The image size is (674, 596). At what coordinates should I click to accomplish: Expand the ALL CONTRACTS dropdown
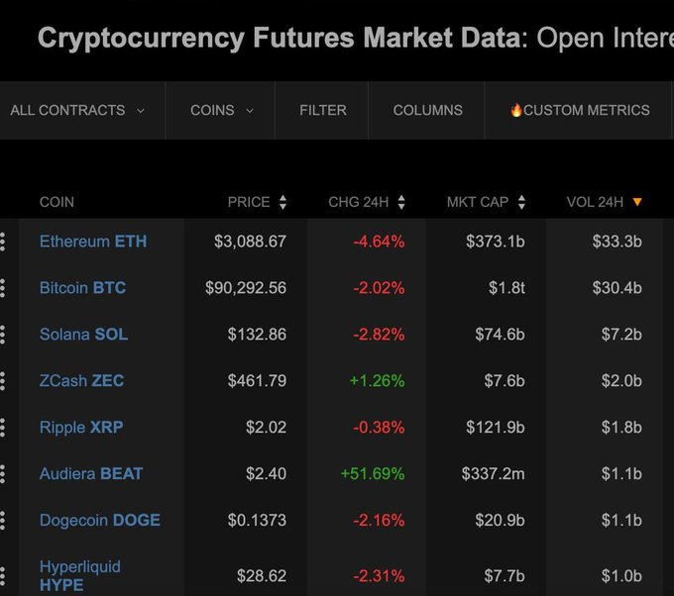[x=77, y=110]
